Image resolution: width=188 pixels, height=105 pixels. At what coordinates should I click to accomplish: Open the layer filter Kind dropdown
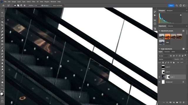[x=164, y=56]
